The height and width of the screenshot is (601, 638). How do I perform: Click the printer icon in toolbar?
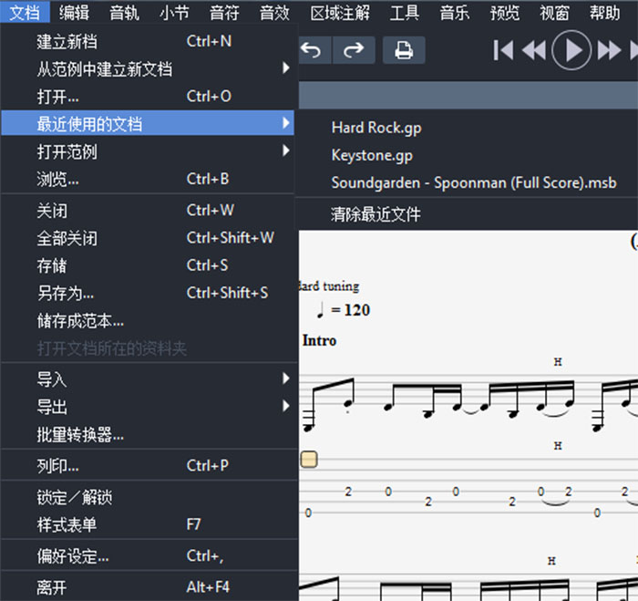pos(404,50)
